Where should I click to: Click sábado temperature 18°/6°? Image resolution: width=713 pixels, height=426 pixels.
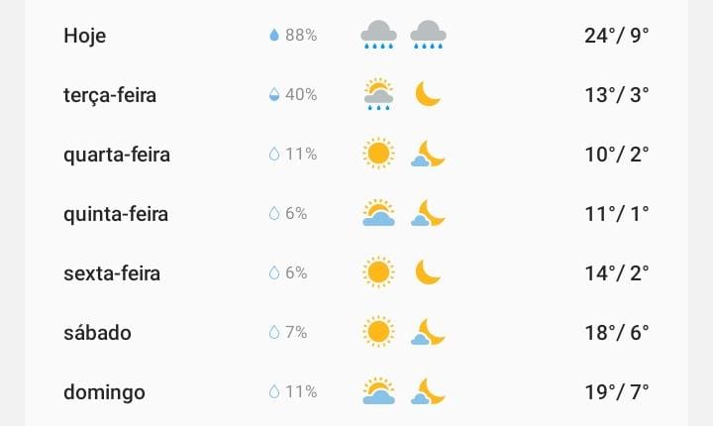pyautogui.click(x=616, y=333)
